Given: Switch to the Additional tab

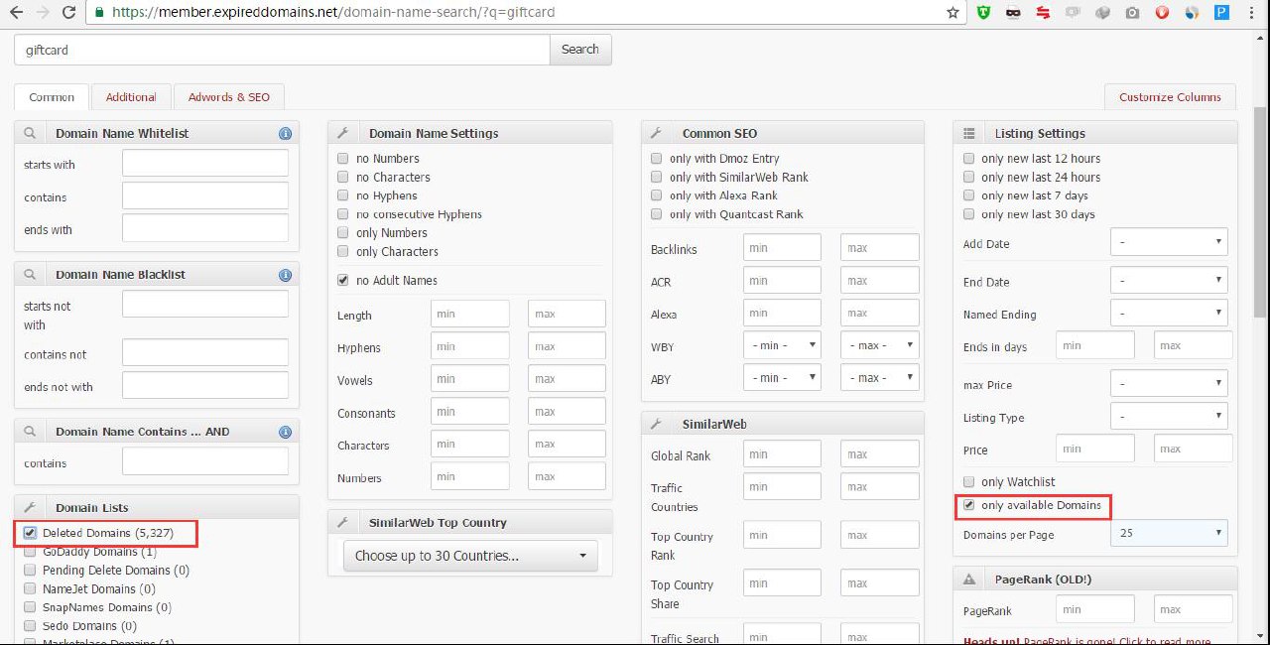Looking at the screenshot, I should [x=131, y=97].
